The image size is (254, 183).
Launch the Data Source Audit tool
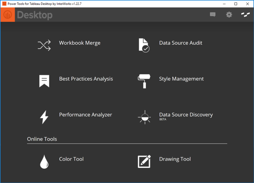144,45
